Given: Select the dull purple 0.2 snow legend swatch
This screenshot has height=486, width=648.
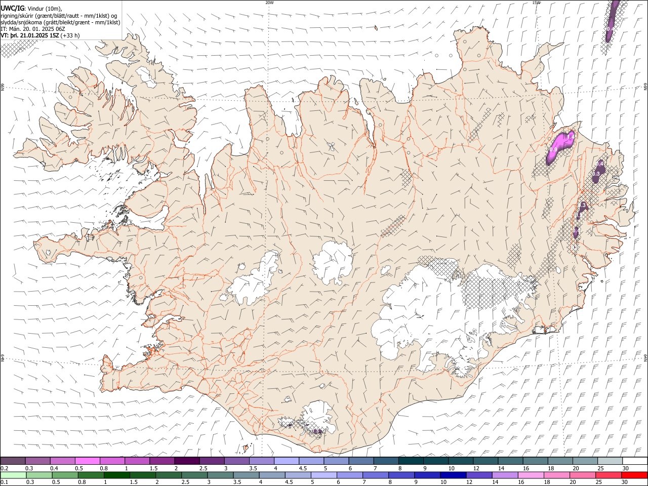Looking at the screenshot, I should point(13,461).
